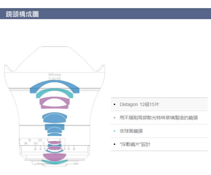The height and width of the screenshot is (175, 211).
Task: Click the cyan bullet beside 非球面鏡頭
Action: pyautogui.click(x=115, y=131)
